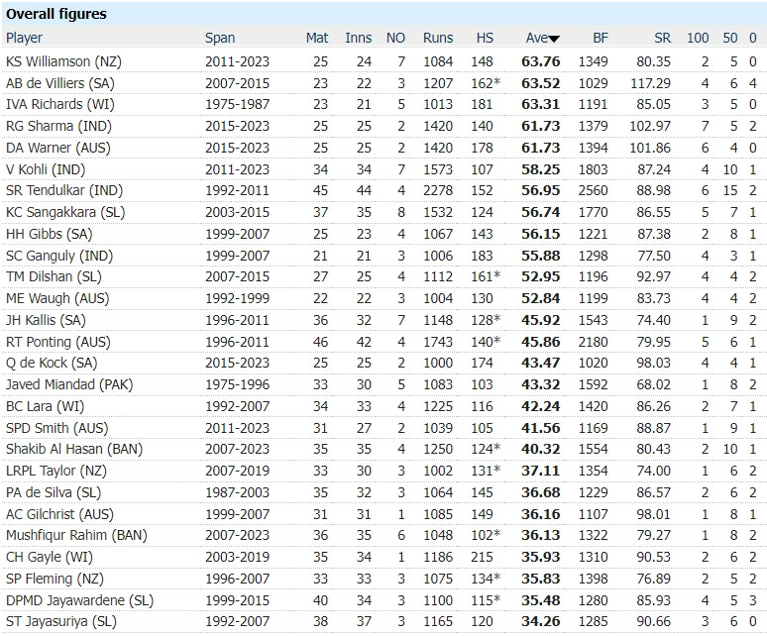The height and width of the screenshot is (636, 767).
Task: Sort by the Ave column descending arrow
Action: 554,39
